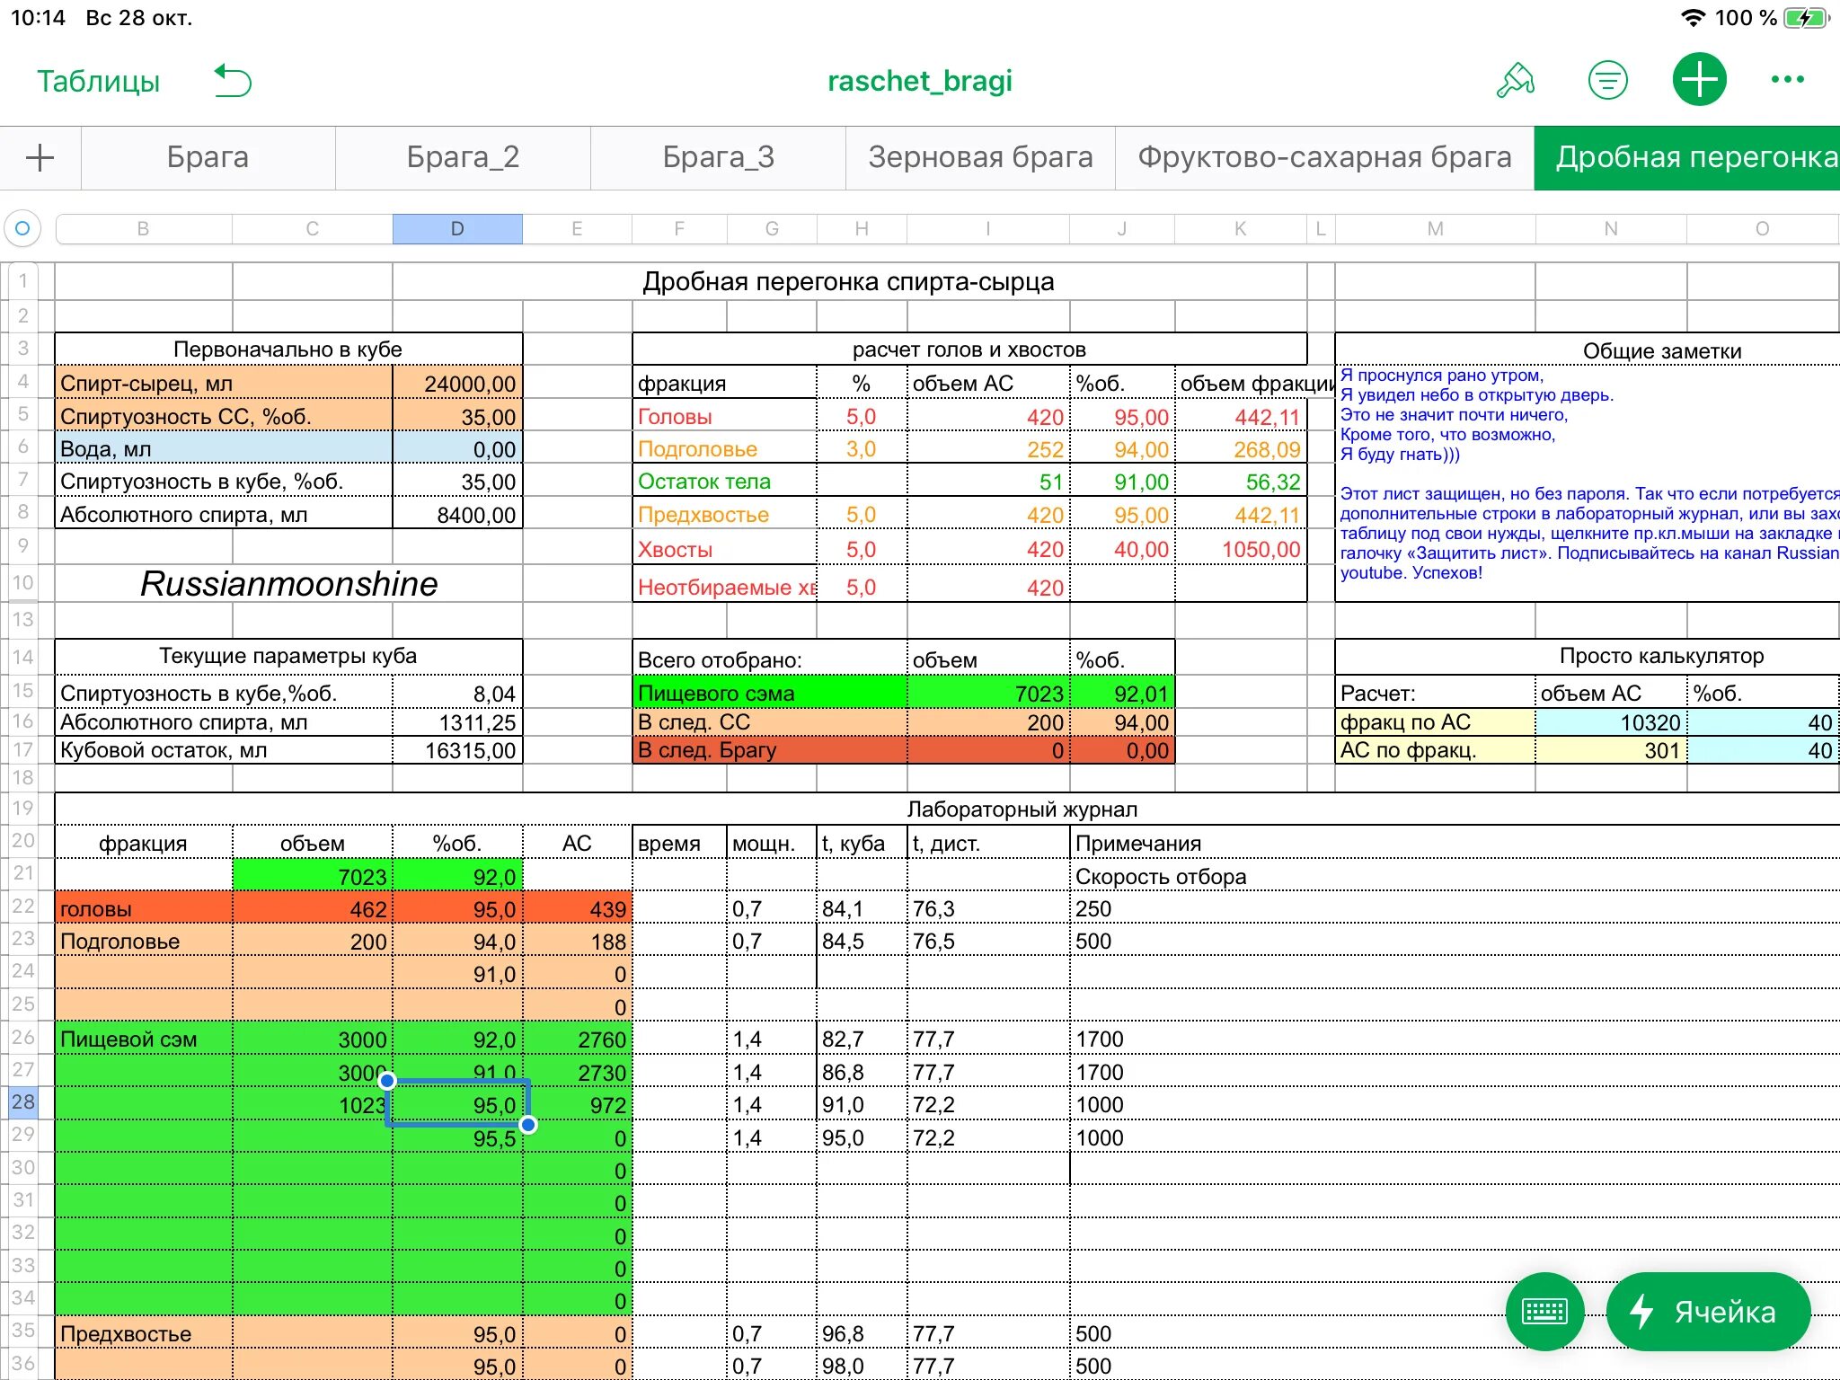1840x1380 pixels.
Task: Tap the bottom-right selection handle dot
Action: click(528, 1125)
